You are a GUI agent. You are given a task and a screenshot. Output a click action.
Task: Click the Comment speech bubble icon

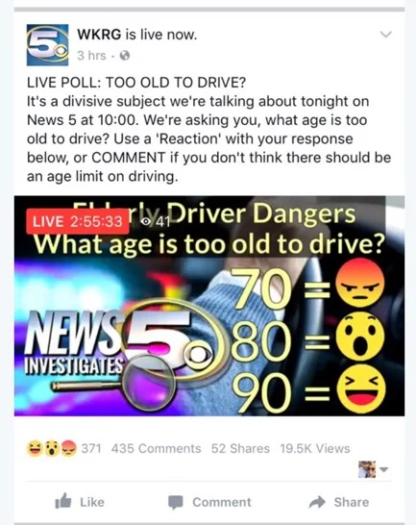(176, 502)
